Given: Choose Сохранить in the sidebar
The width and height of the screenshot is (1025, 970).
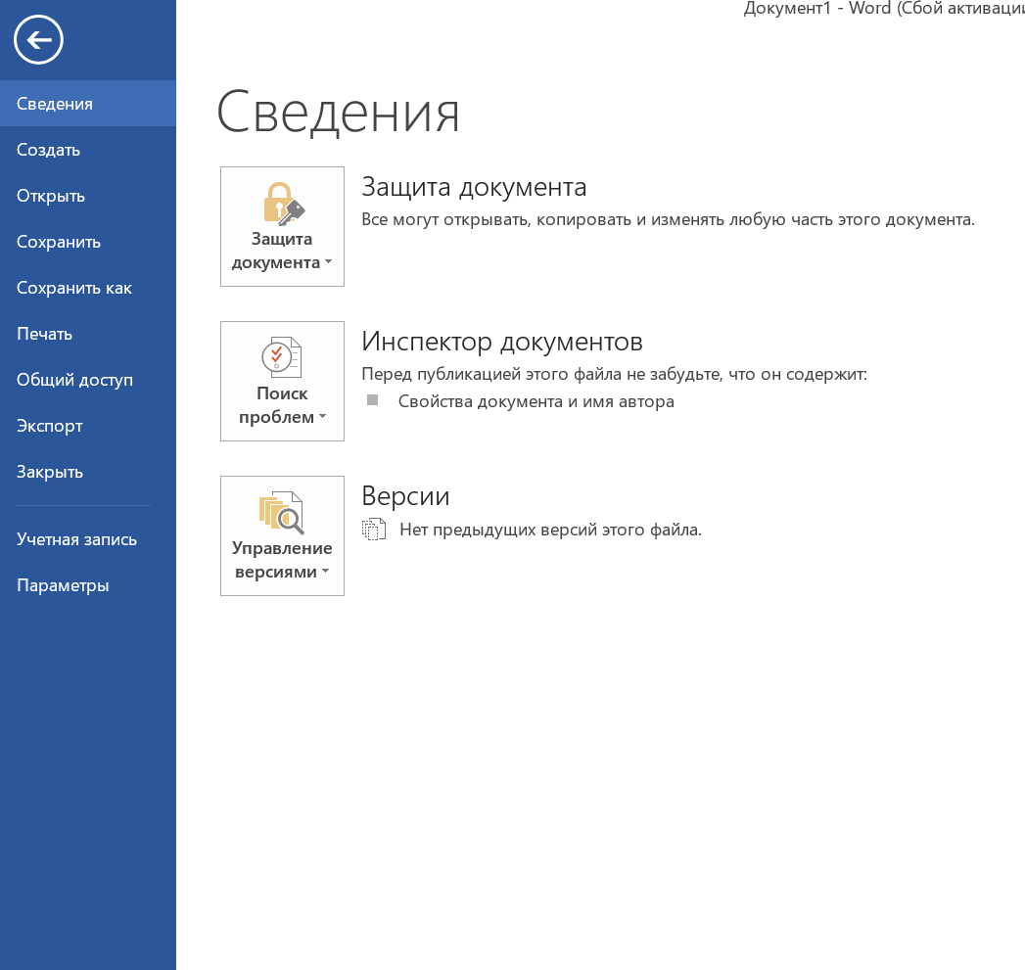Looking at the screenshot, I should coord(87,242).
